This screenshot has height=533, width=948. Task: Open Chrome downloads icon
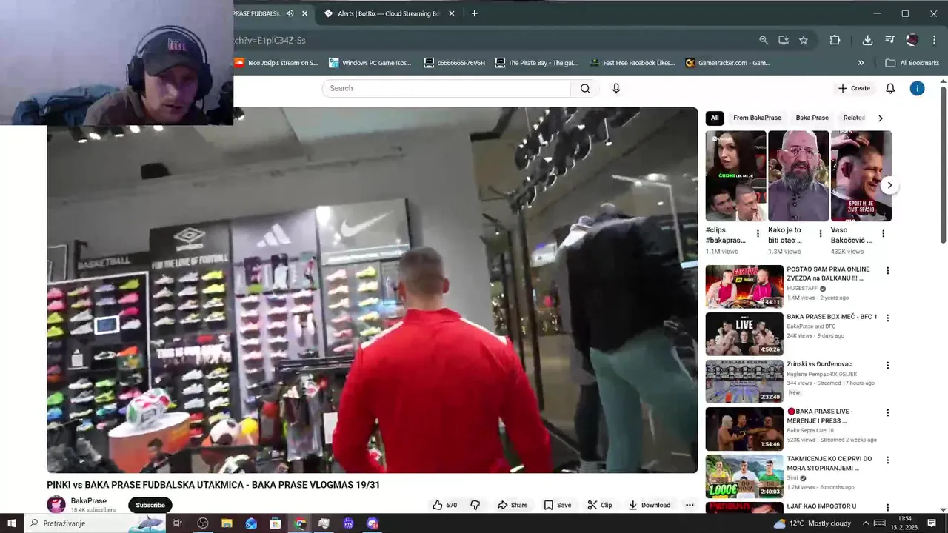tap(867, 40)
